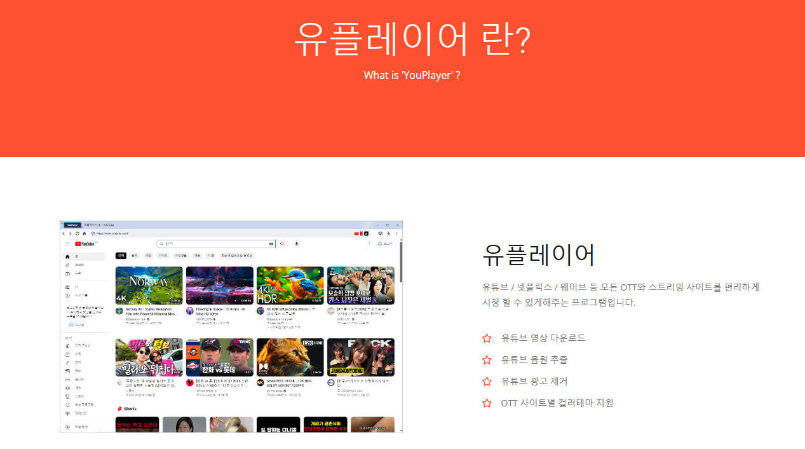805x449 pixels.
Task: Open the orange cat 12K HDR thumbnail
Action: [290, 357]
